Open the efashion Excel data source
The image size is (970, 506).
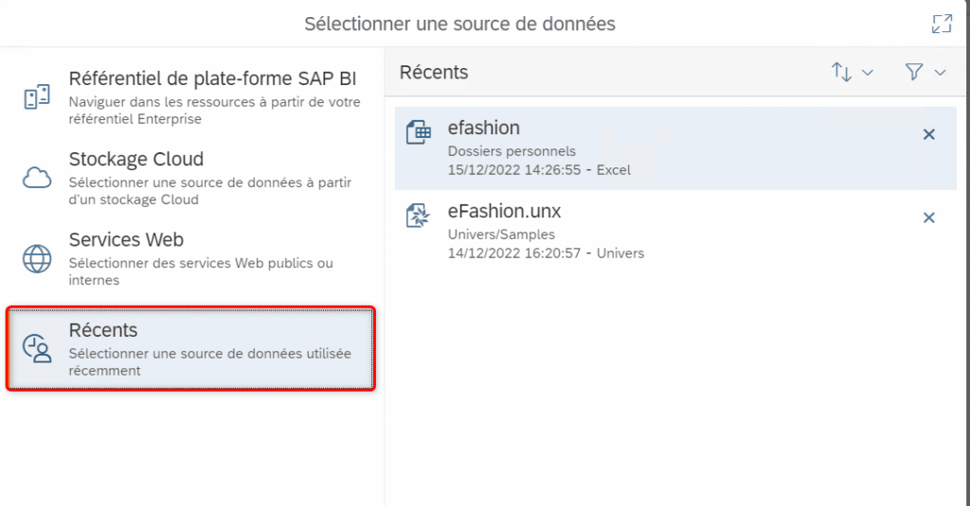coord(675,148)
